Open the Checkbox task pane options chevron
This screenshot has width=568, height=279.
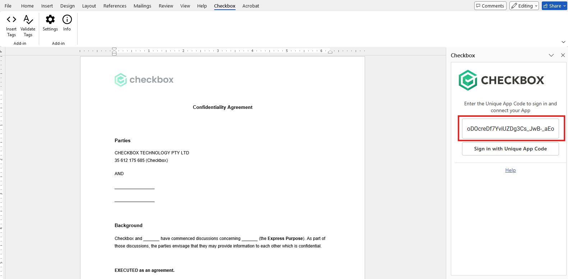coord(551,55)
